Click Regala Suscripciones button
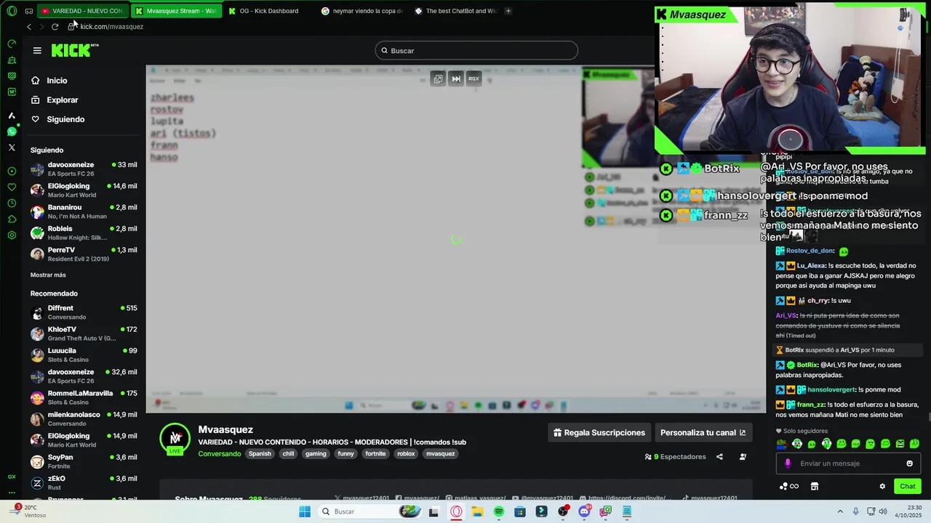The width and height of the screenshot is (931, 523). click(x=599, y=432)
